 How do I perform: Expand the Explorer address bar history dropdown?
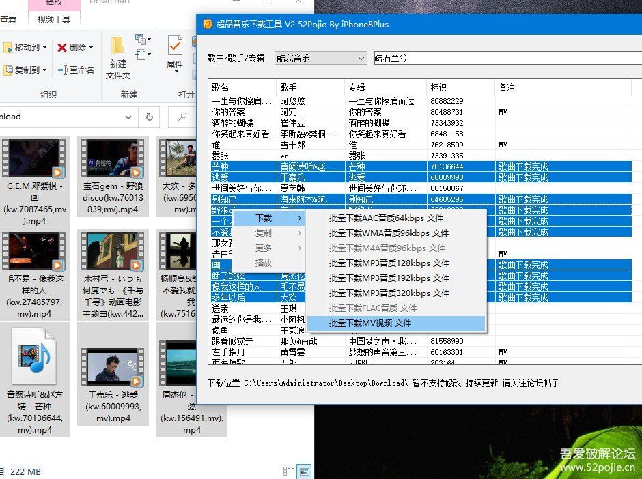pyautogui.click(x=128, y=117)
